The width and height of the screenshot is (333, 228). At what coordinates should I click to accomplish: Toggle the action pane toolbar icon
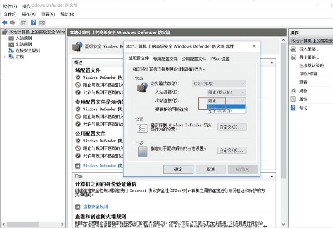42,23
